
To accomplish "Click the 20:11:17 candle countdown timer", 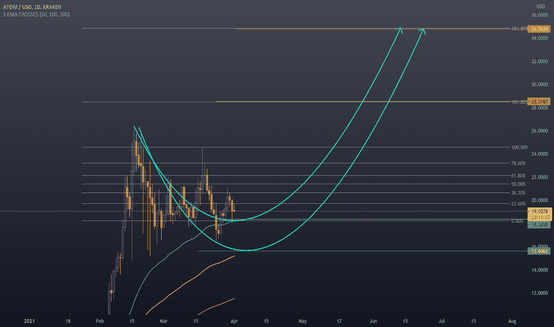I will point(540,218).
